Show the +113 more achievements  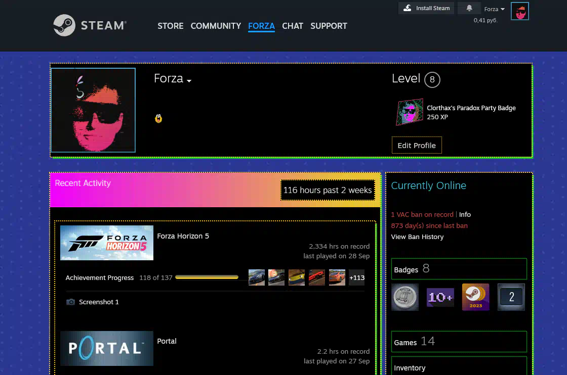pyautogui.click(x=356, y=277)
